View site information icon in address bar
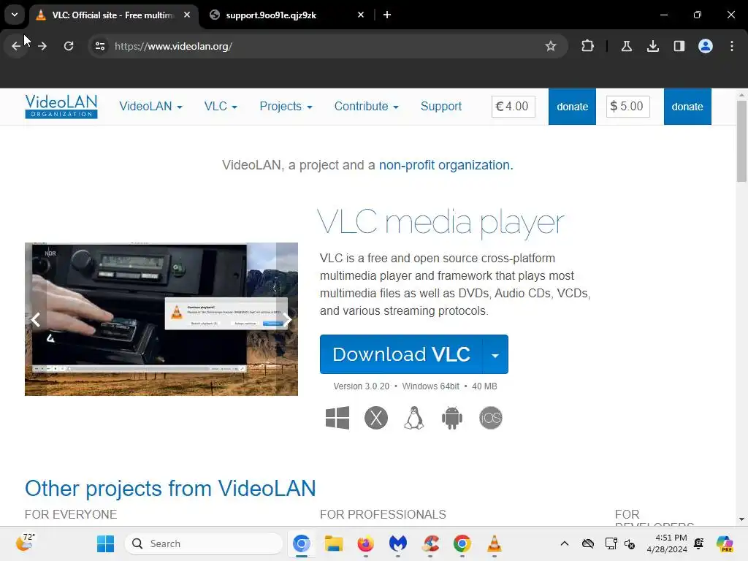This screenshot has width=748, height=561. click(99, 46)
